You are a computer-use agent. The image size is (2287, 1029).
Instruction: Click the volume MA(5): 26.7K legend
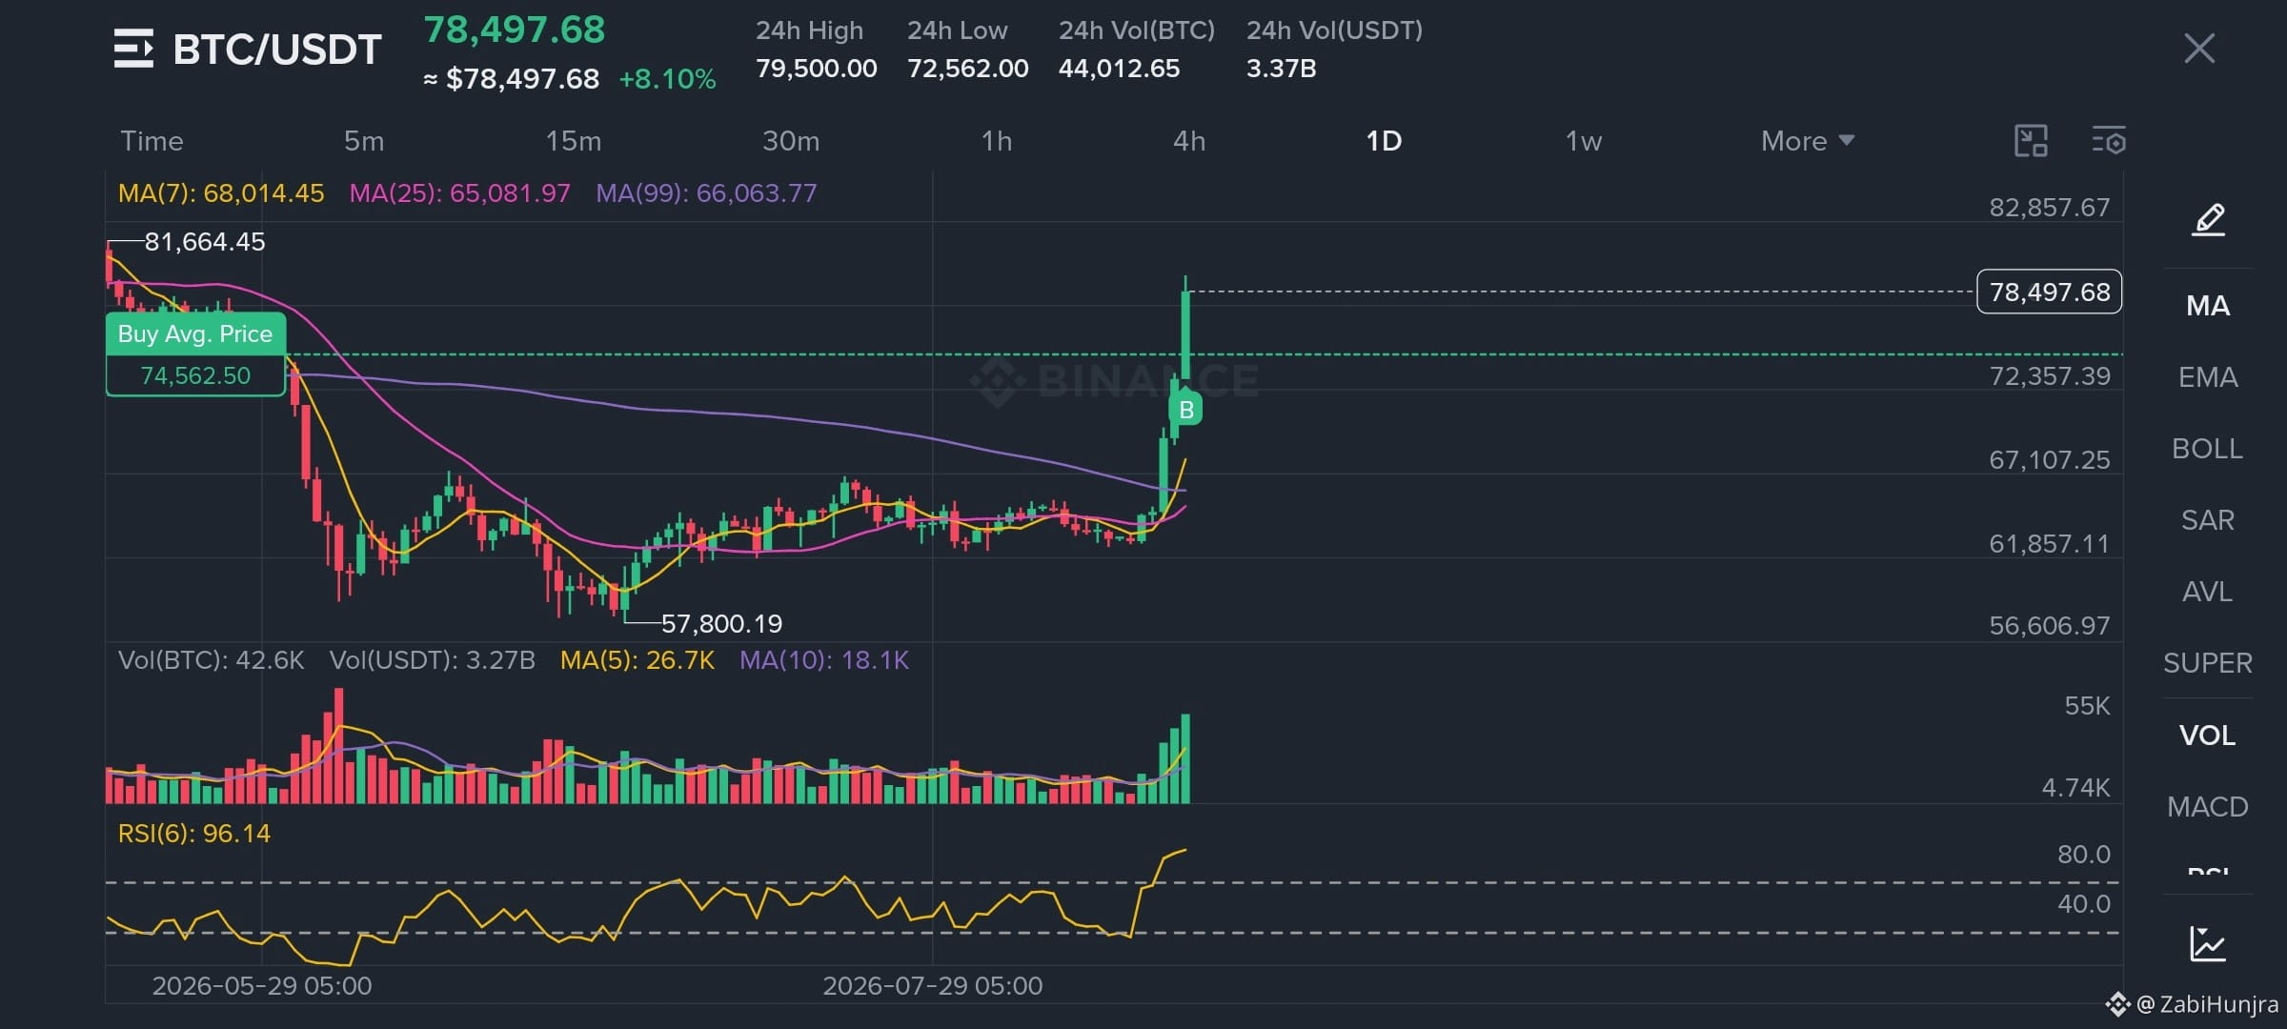[638, 660]
